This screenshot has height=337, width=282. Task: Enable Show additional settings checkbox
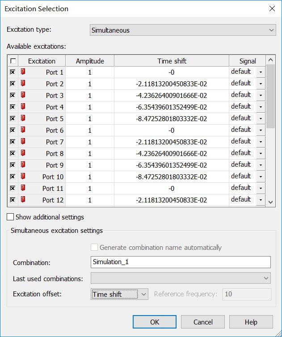click(10, 217)
